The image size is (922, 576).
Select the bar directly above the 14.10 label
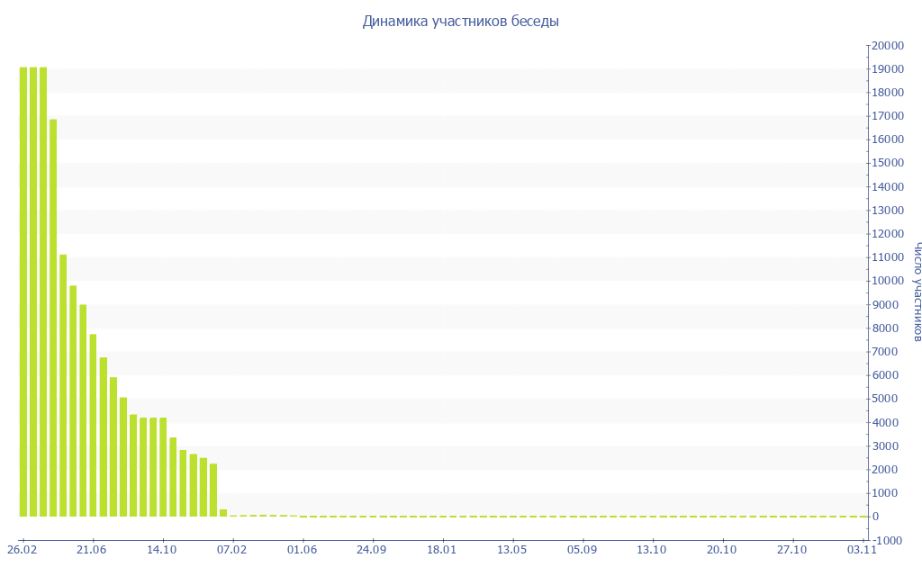click(x=163, y=466)
